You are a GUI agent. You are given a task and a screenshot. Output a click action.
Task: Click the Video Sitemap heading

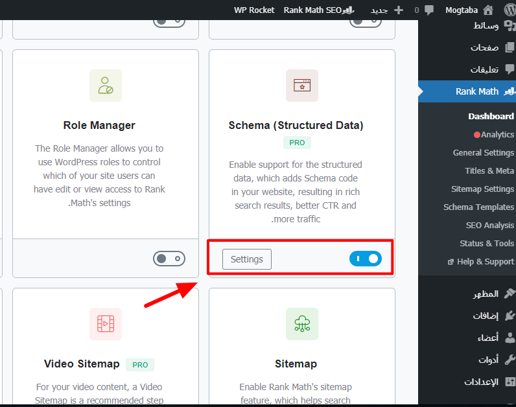82,364
